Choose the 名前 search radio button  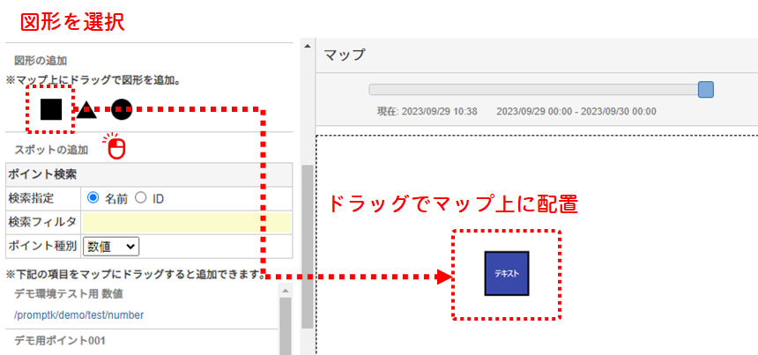coord(93,197)
